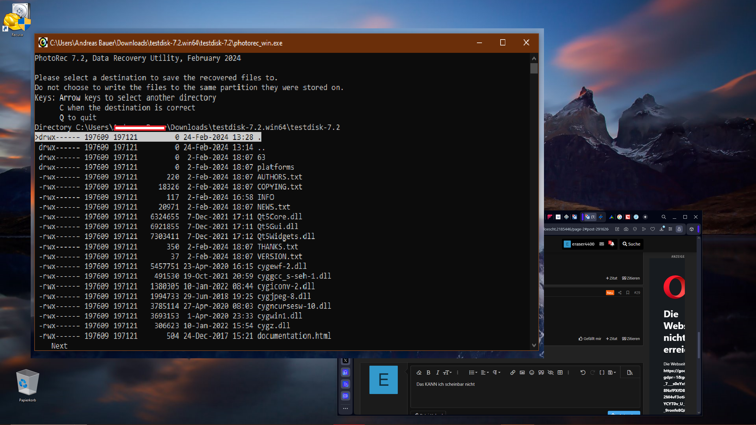The image size is (756, 425).
Task: Click the undo arrow in editor
Action: tap(583, 372)
